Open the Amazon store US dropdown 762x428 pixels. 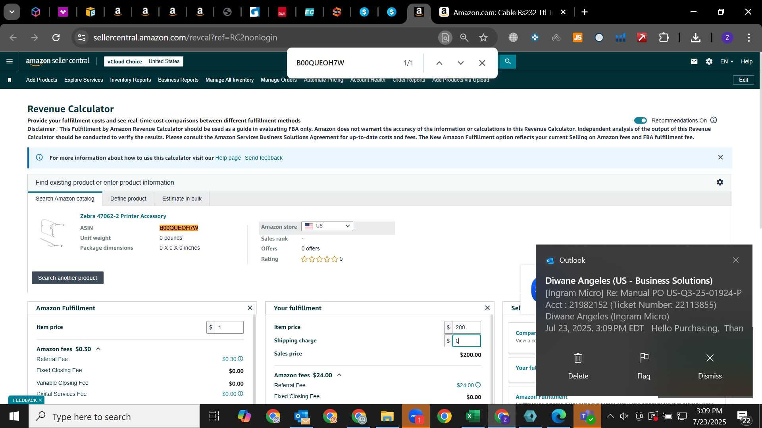point(327,226)
